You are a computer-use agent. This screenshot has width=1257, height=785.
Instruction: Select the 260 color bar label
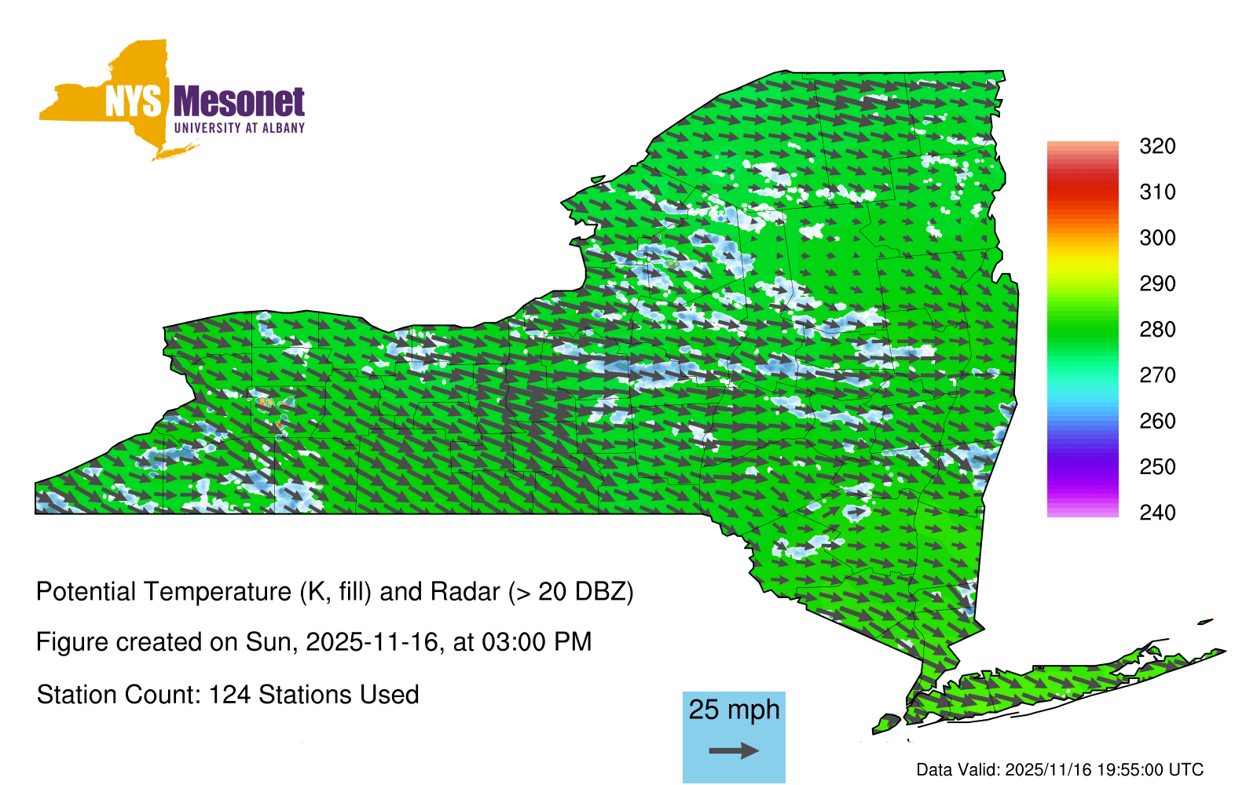click(1157, 422)
